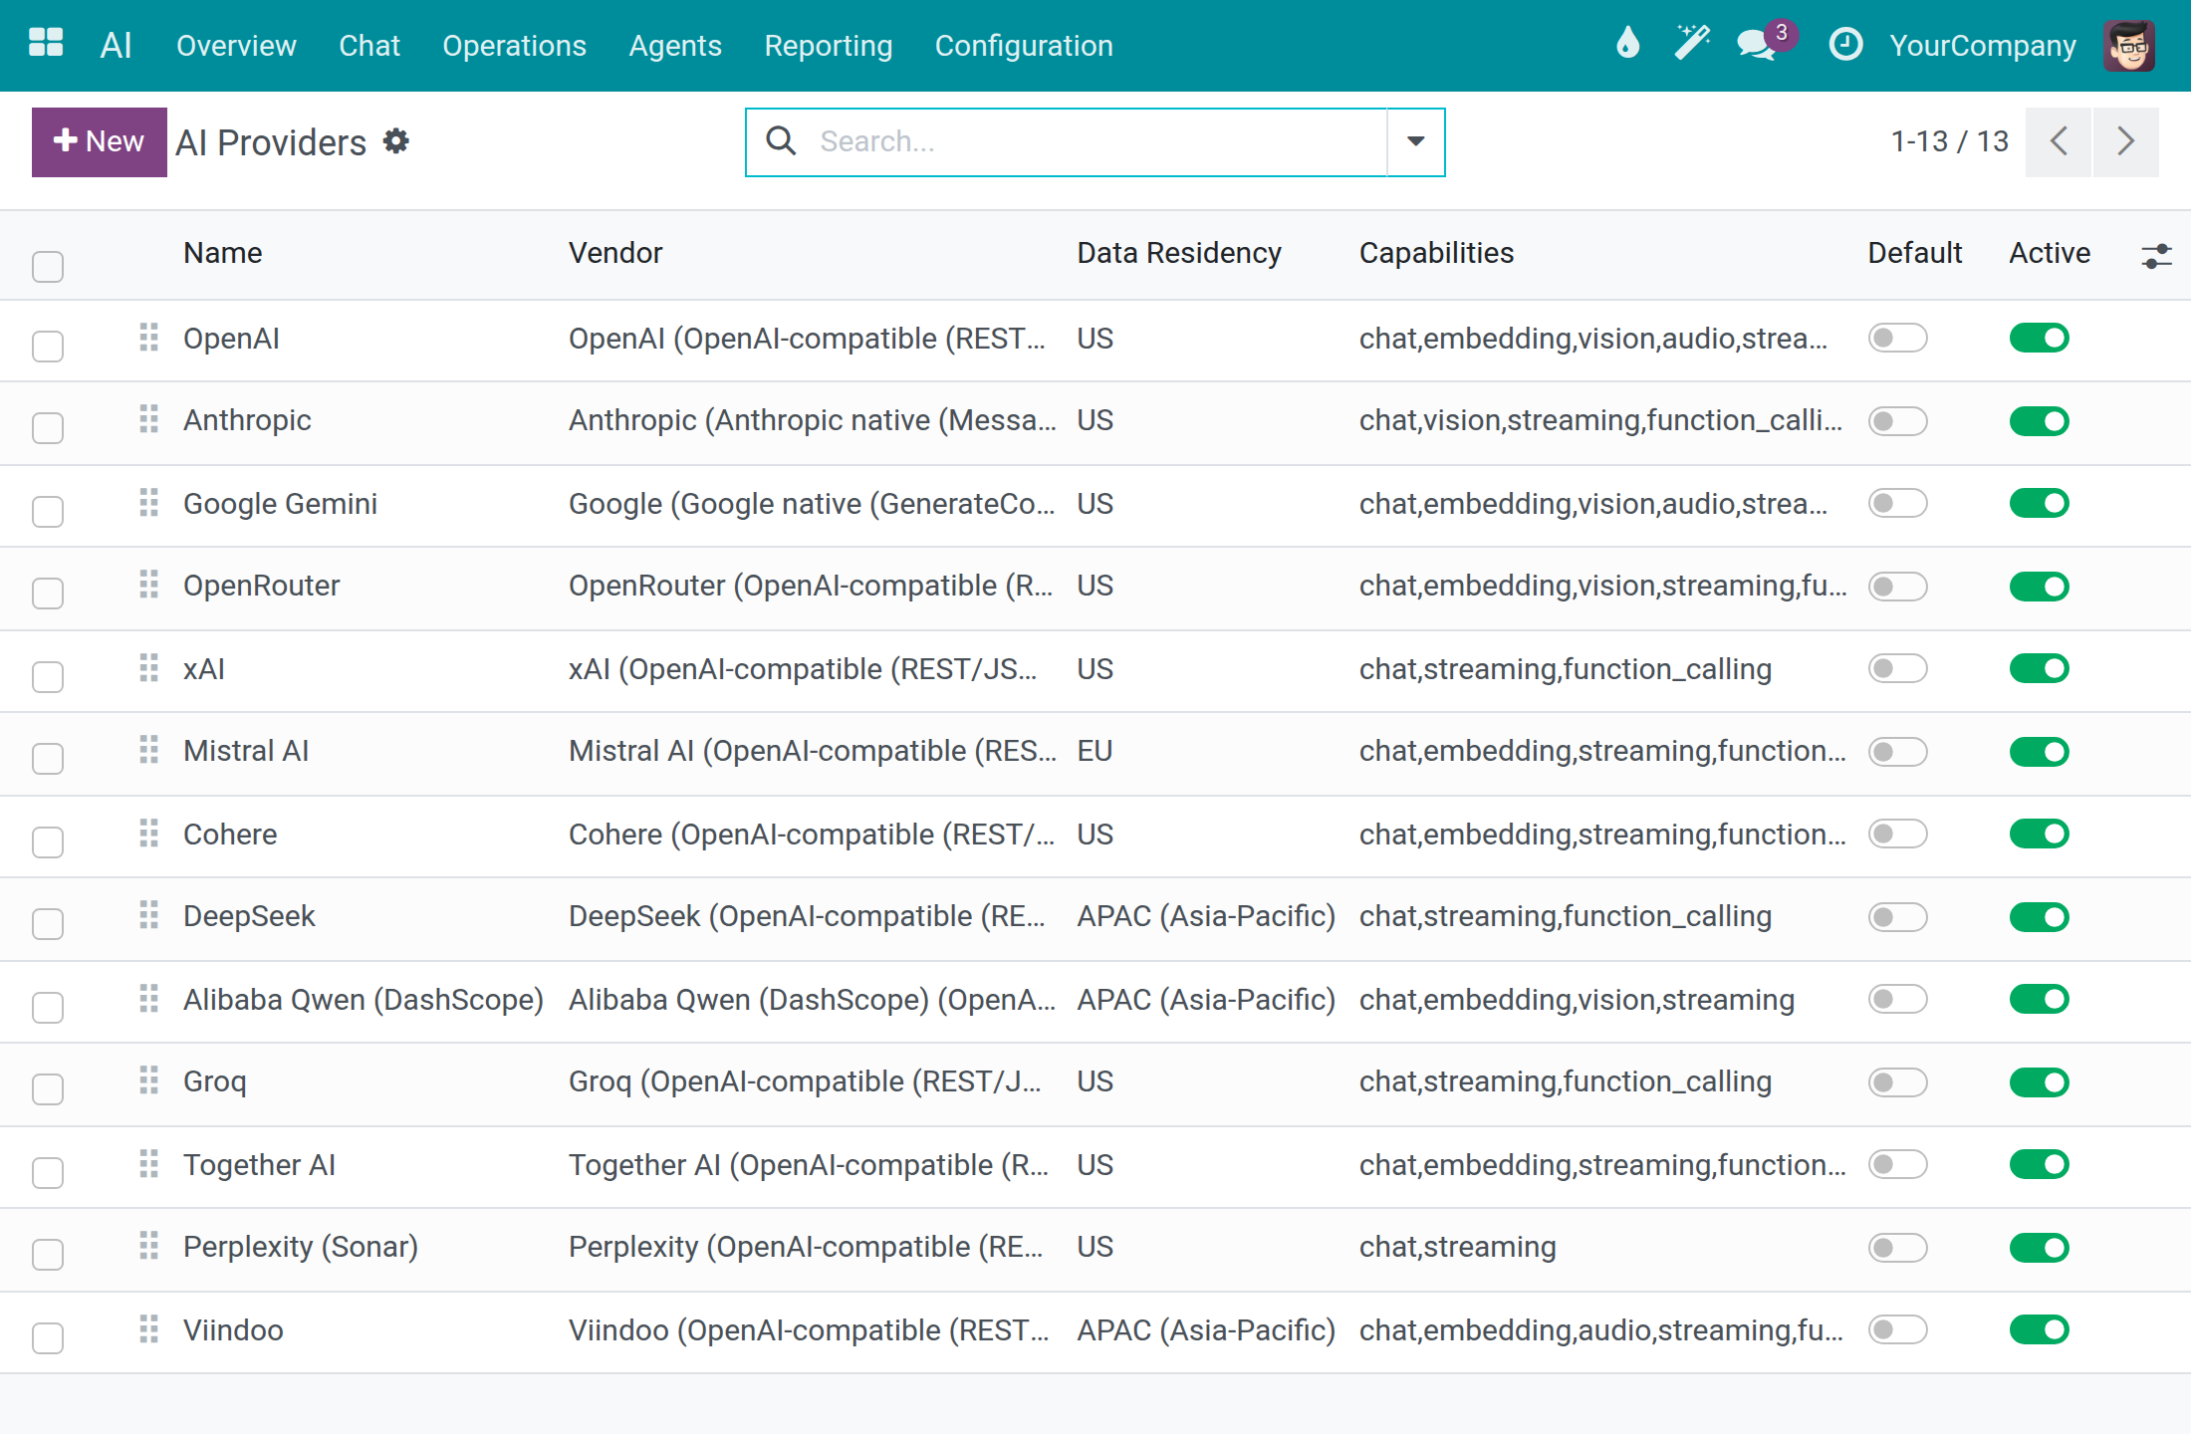
Task: Click the water drop theme icon
Action: point(1627,44)
